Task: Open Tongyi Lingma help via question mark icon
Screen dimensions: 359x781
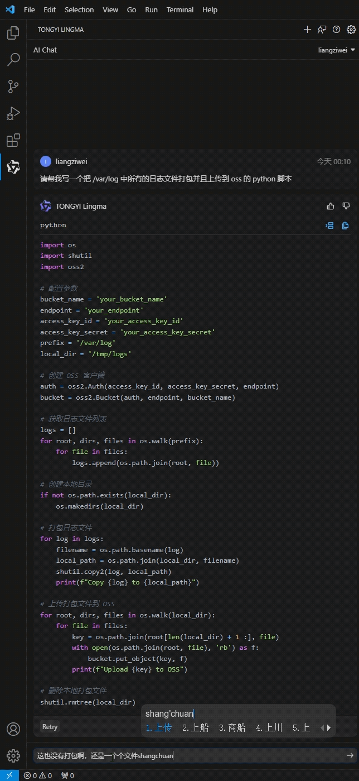Action: coord(336,29)
